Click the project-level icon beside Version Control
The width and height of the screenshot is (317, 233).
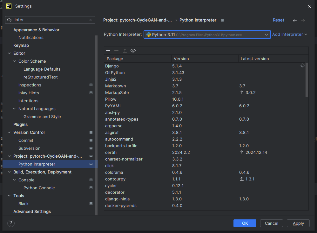click(x=91, y=132)
